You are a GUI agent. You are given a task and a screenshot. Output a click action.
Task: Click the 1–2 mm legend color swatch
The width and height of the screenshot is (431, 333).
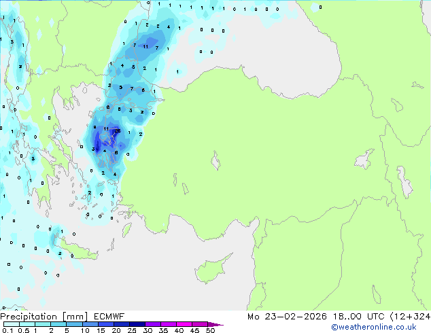click(43, 324)
